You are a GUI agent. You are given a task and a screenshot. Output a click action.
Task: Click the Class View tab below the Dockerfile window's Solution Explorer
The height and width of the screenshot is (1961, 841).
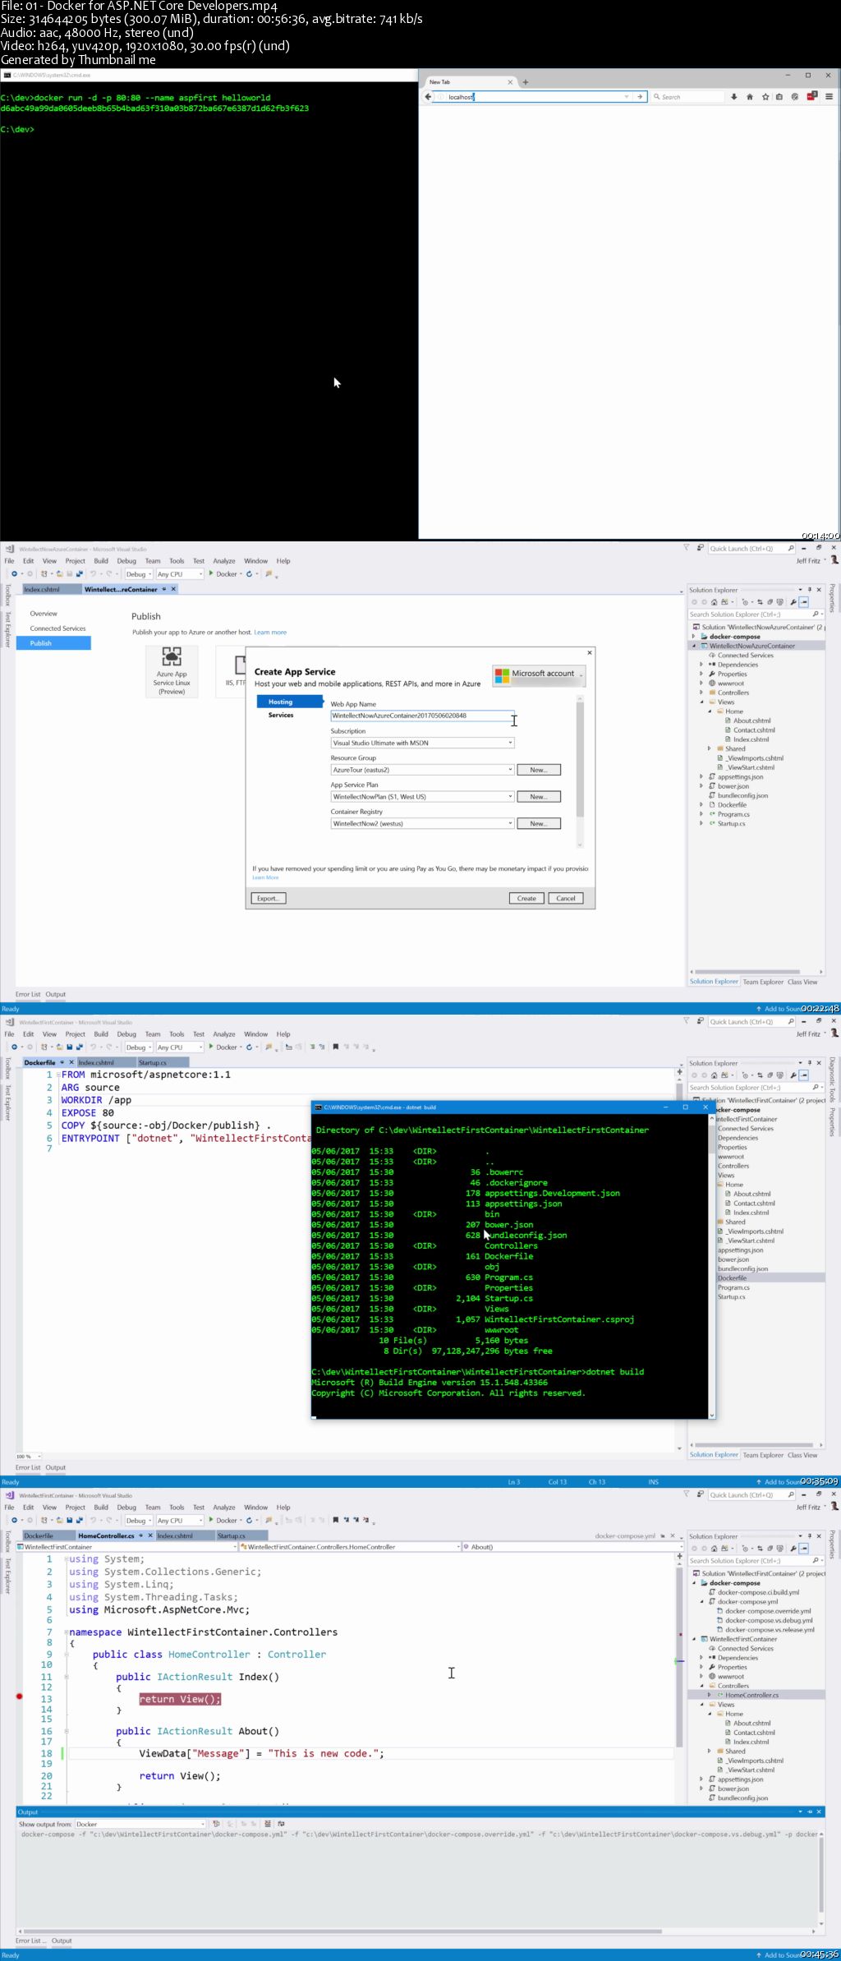coord(802,1455)
